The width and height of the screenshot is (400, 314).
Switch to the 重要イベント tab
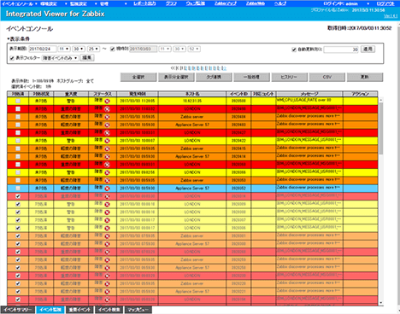tap(79, 310)
